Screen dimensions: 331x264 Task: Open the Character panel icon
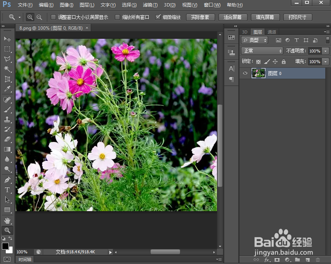(231, 68)
